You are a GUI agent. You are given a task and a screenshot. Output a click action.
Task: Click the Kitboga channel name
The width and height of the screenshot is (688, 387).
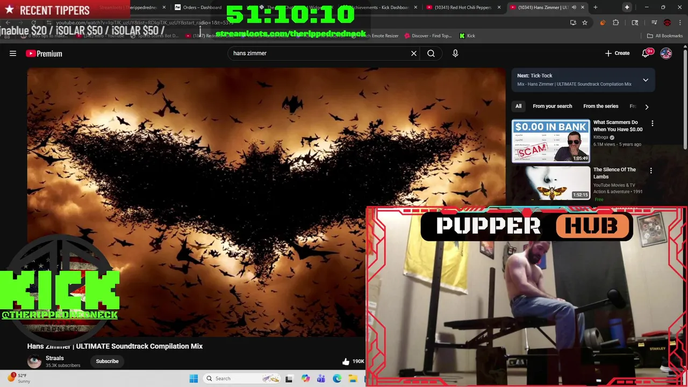[x=600, y=137]
